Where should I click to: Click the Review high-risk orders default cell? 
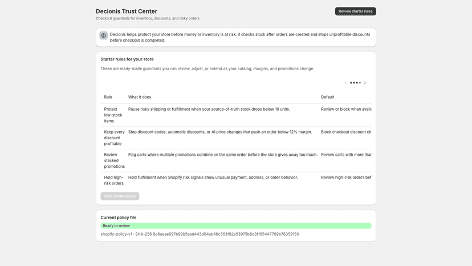pos(346,178)
